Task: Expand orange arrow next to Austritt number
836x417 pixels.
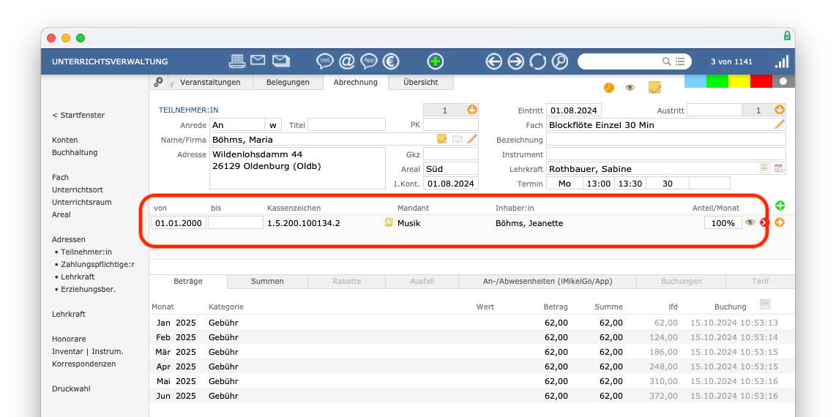Action: 780,110
